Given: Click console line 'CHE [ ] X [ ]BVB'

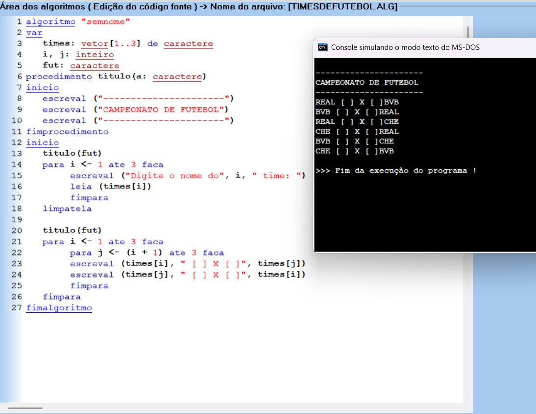Looking at the screenshot, I should [355, 151].
